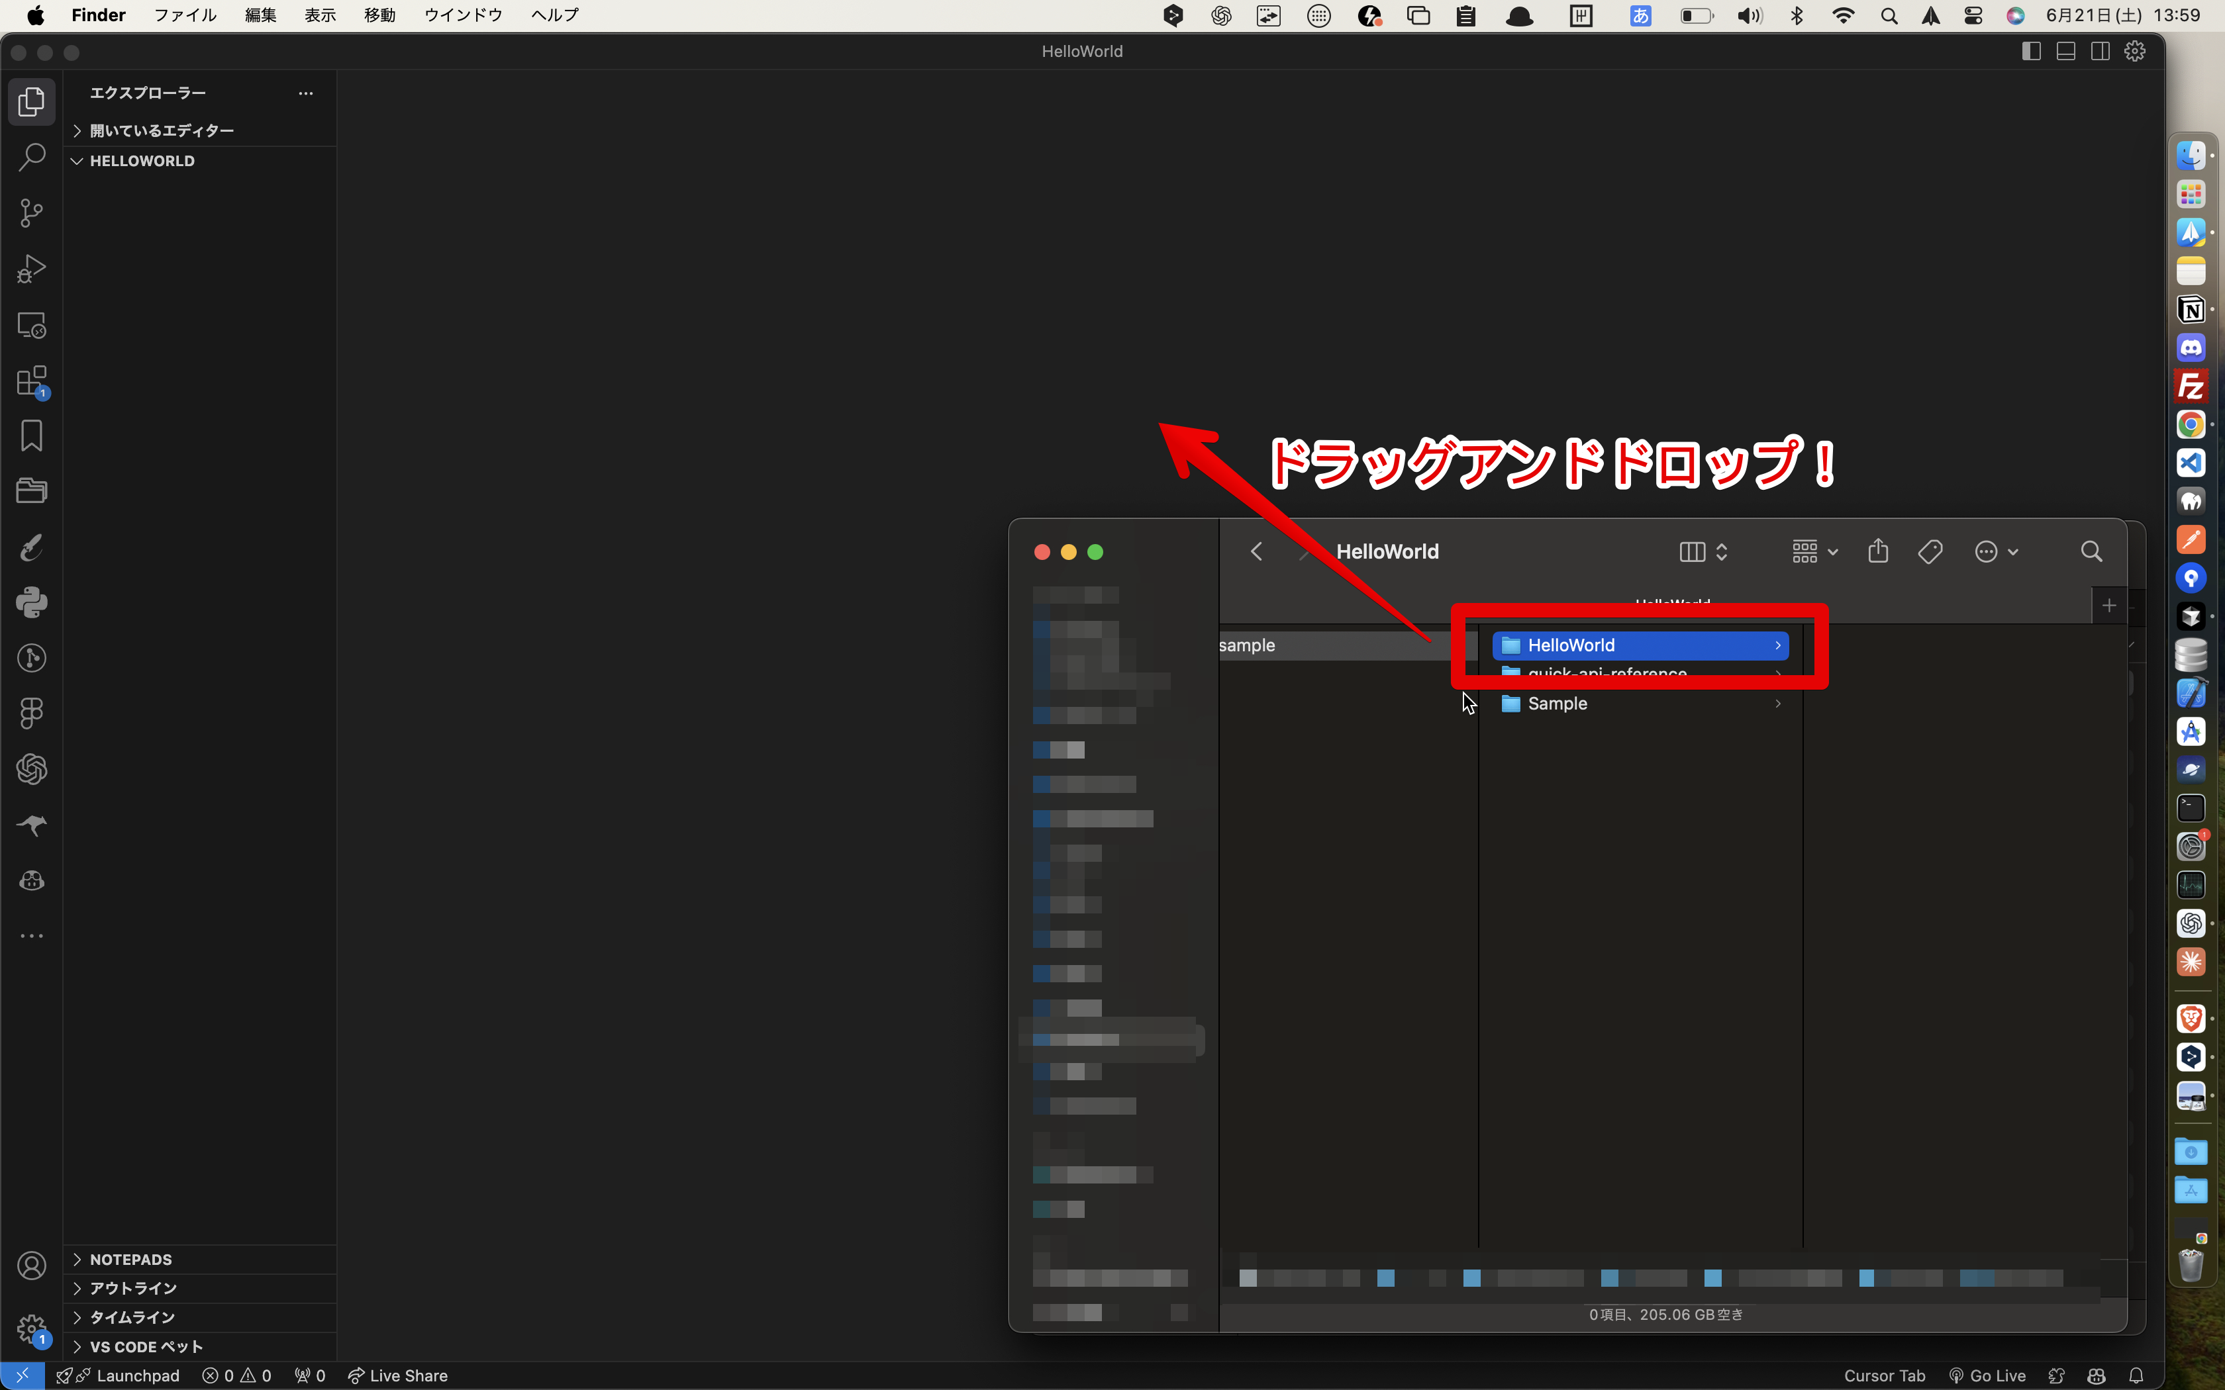Click the Copilot icon in status bar
The width and height of the screenshot is (2225, 1390).
click(2097, 1375)
